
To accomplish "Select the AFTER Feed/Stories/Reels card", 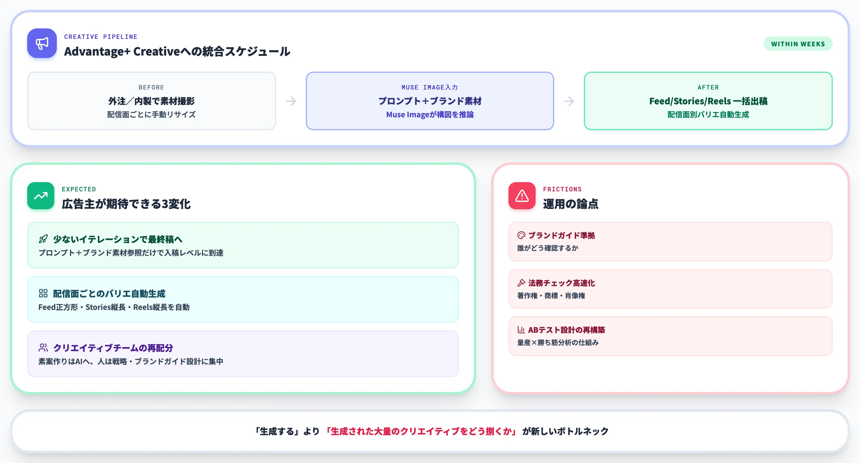I will pos(708,101).
